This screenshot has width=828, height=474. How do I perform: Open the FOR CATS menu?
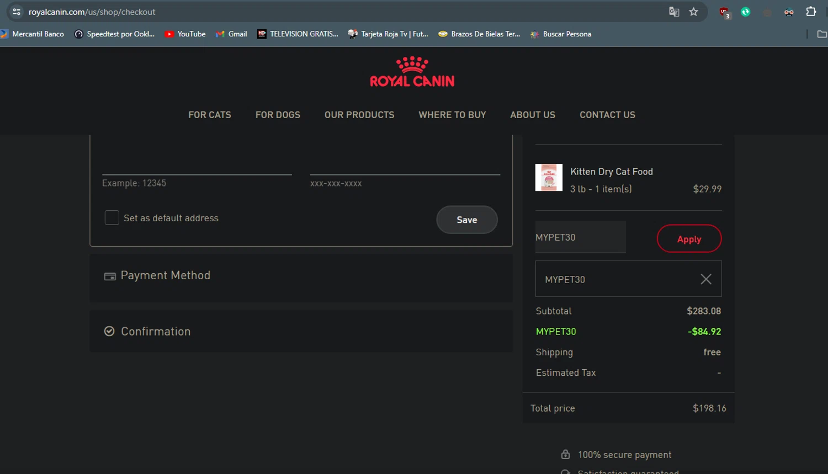pos(210,115)
